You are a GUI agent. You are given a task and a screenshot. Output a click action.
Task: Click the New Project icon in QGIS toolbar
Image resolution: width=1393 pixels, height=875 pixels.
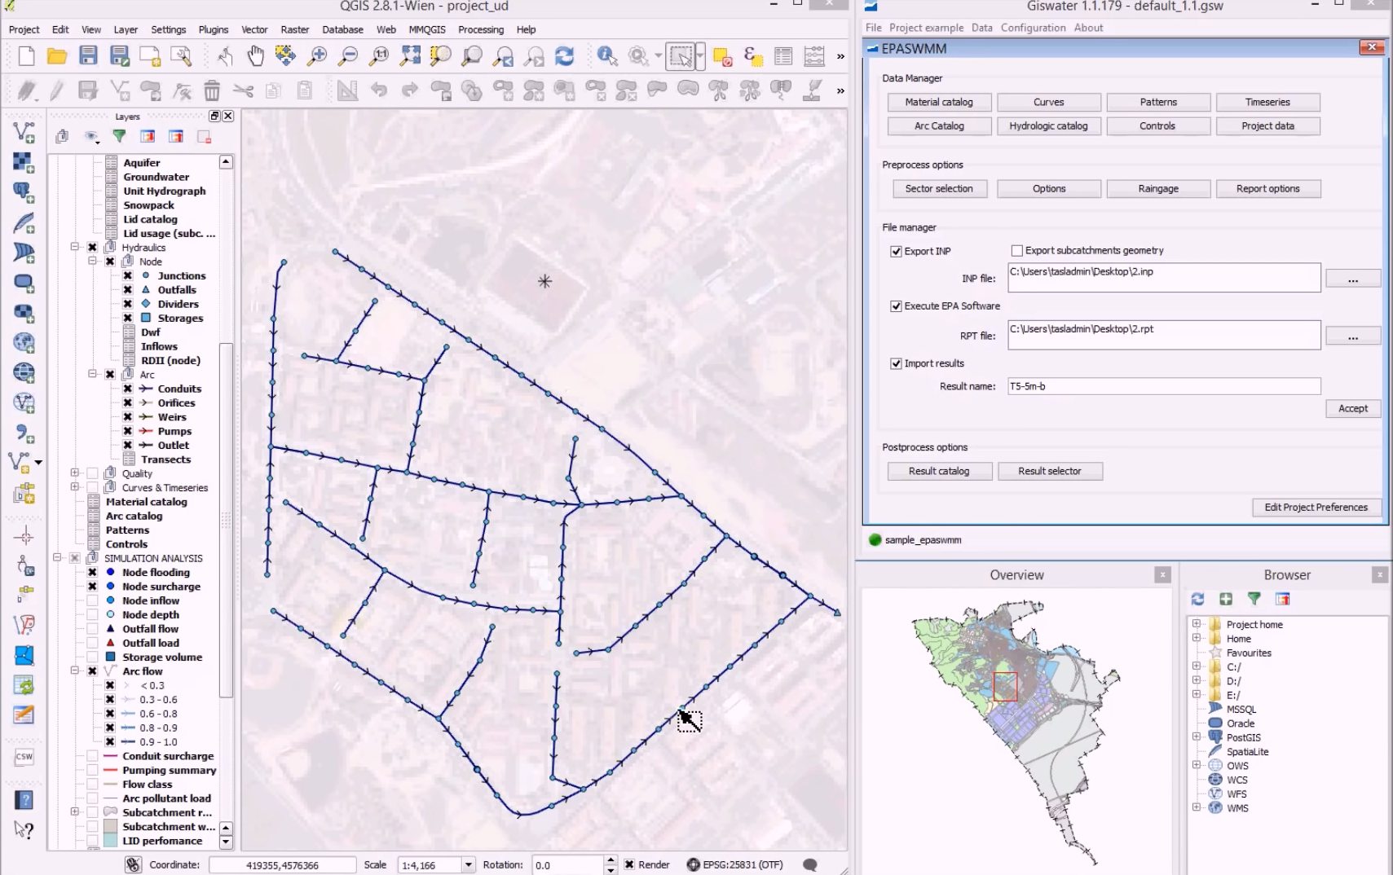(26, 56)
